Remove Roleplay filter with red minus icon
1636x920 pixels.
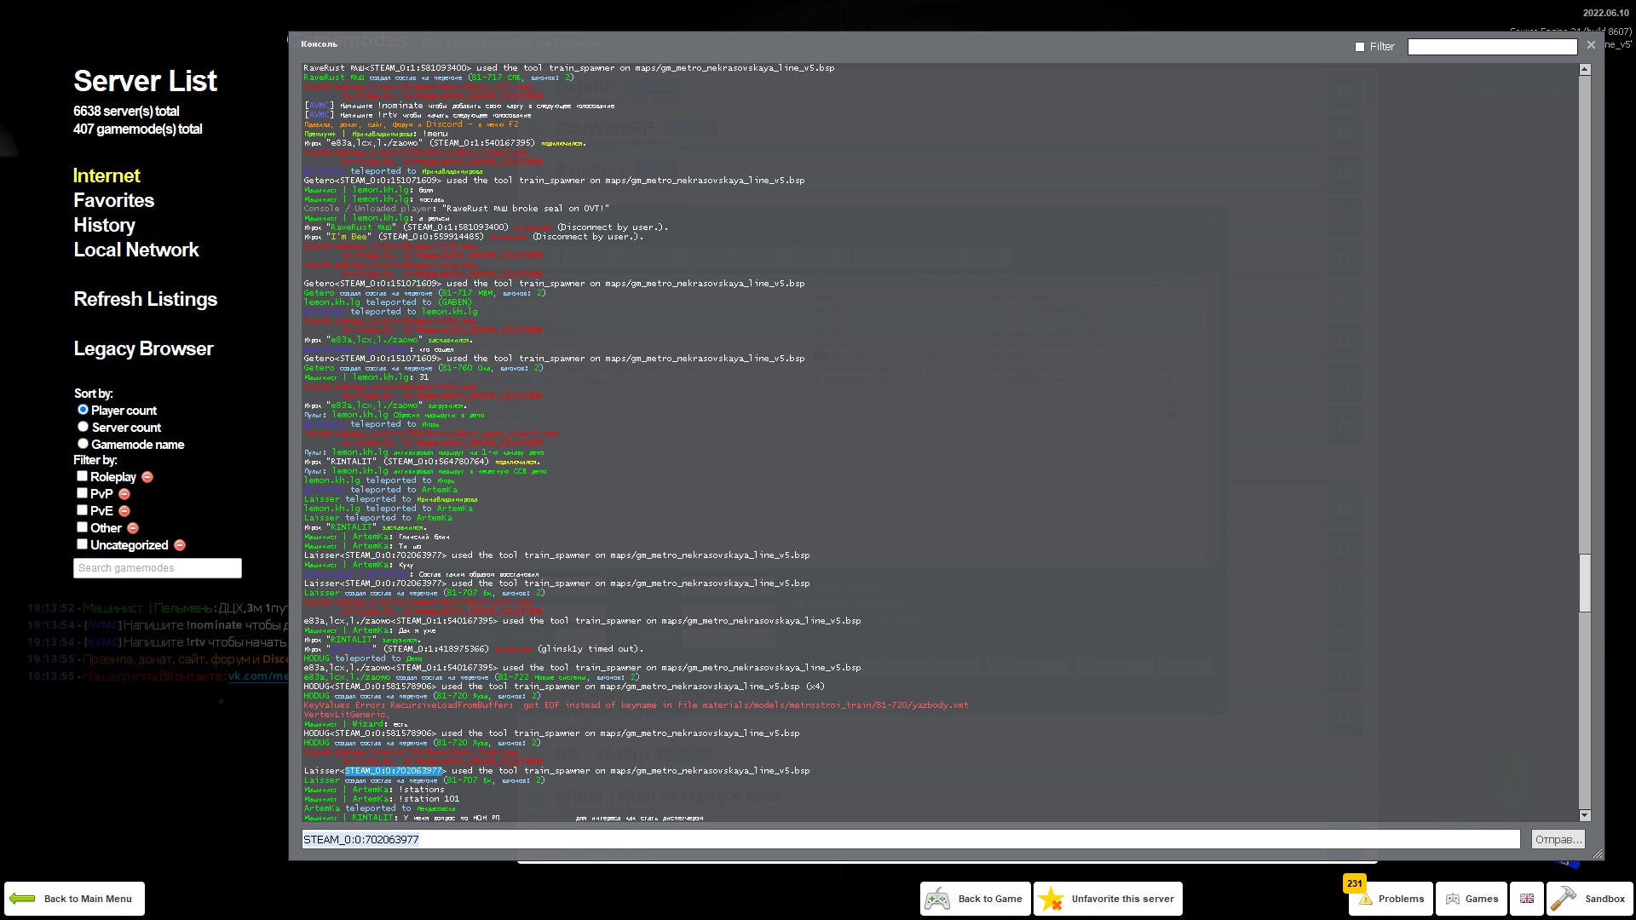tap(147, 477)
